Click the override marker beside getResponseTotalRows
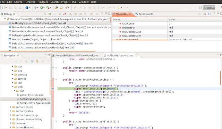Screen dimensions: 222x129 53,68
